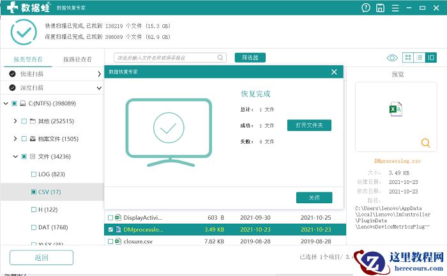Click the 文件 document icon
Viewport: 447px width, 276px height.
[x=33, y=157]
